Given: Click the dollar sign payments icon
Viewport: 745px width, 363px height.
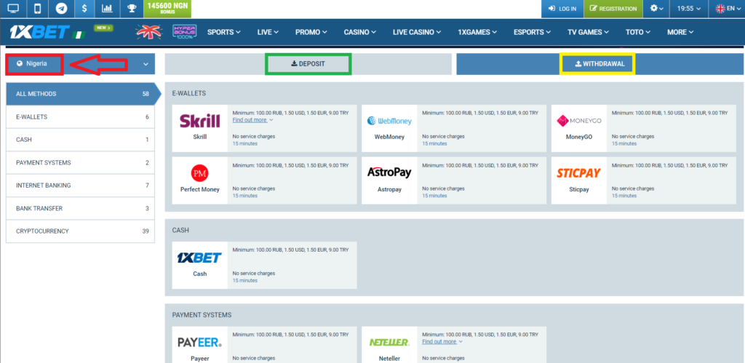Looking at the screenshot, I should click(84, 9).
